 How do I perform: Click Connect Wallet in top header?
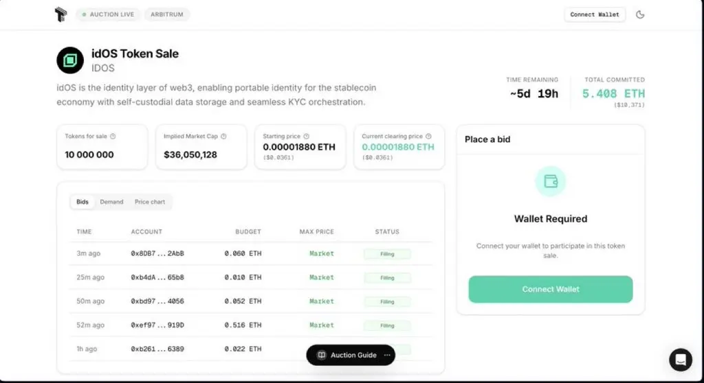pos(595,14)
